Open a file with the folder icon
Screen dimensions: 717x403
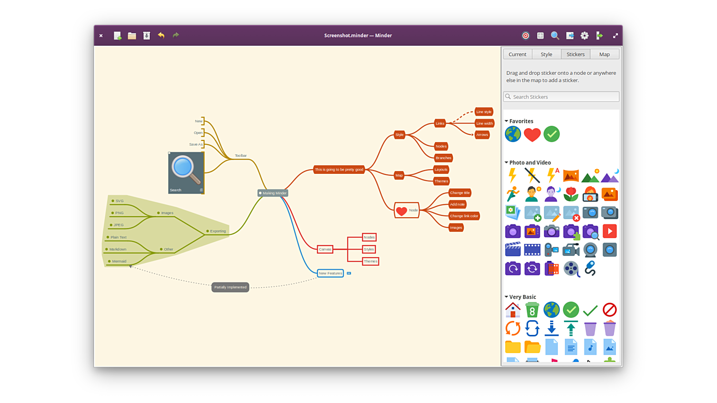pyautogui.click(x=132, y=36)
